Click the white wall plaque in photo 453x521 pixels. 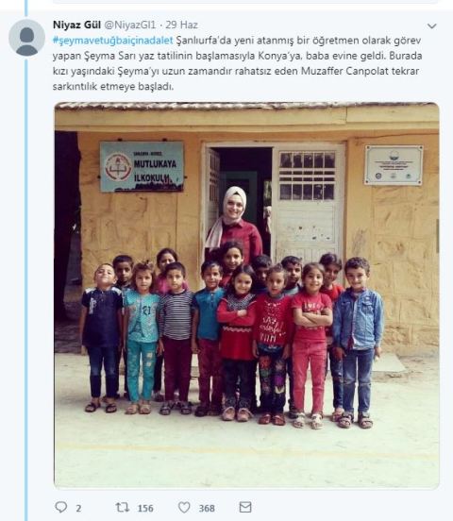394,165
